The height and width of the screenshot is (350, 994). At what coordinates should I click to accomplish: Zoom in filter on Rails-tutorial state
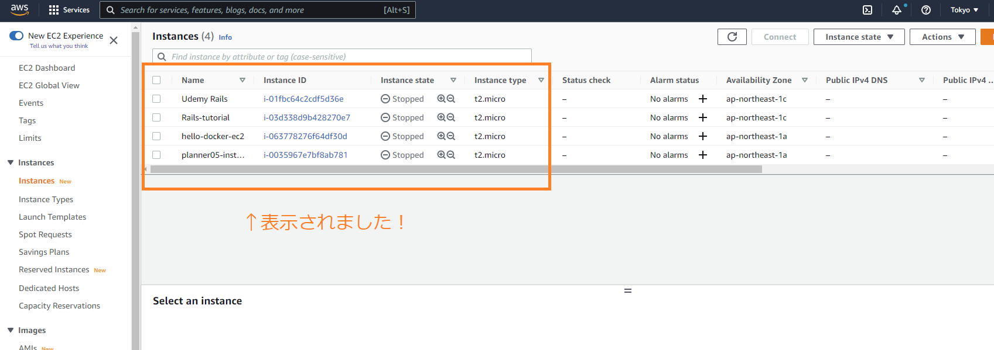click(x=441, y=117)
